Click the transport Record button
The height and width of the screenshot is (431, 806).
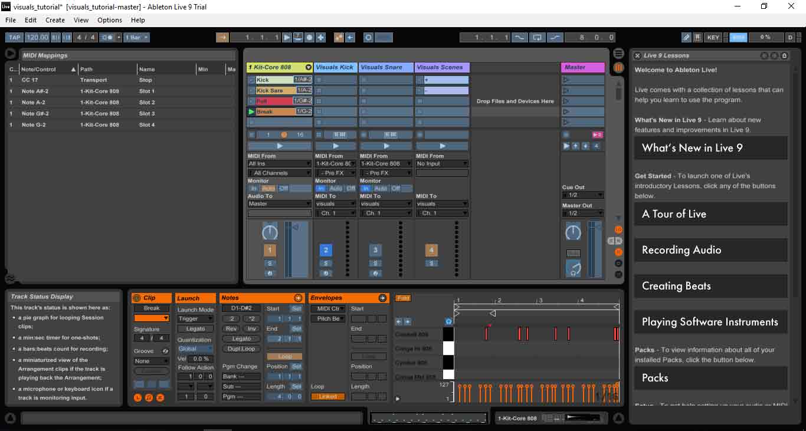tap(309, 37)
